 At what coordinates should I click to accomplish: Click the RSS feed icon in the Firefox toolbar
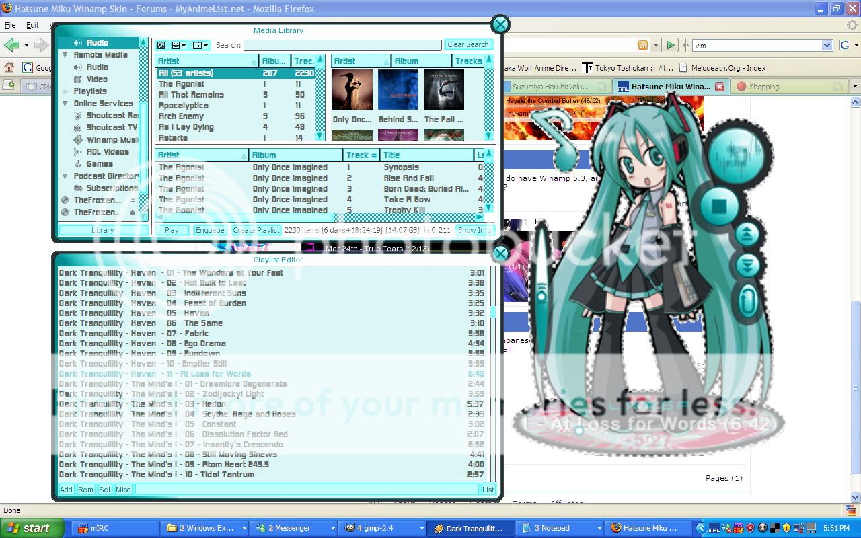[x=644, y=44]
